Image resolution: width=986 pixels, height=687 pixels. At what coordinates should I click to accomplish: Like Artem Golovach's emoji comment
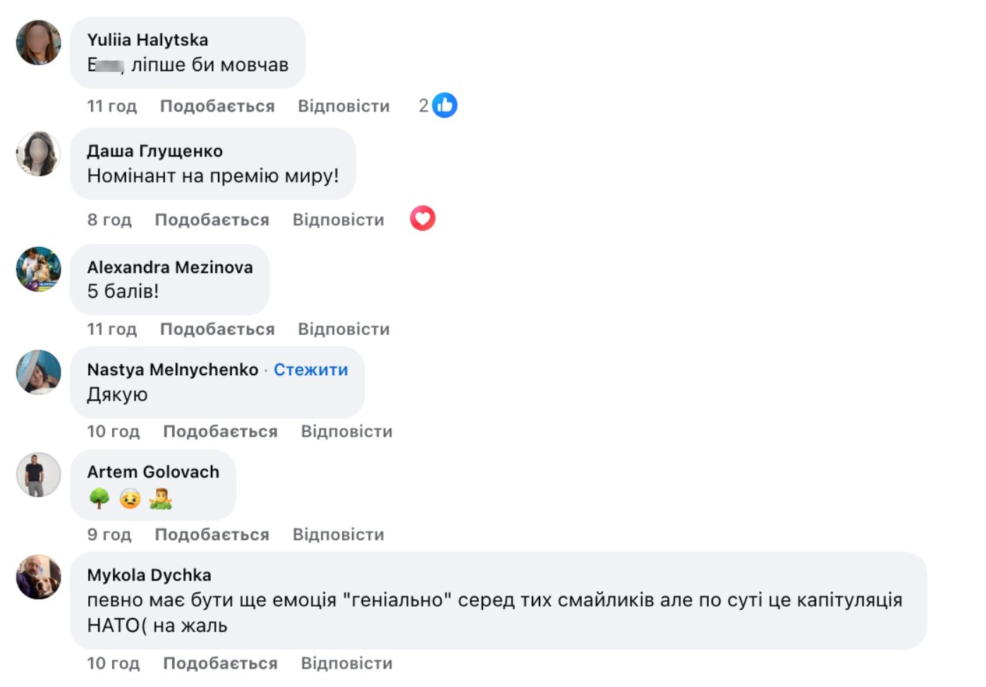point(212,535)
